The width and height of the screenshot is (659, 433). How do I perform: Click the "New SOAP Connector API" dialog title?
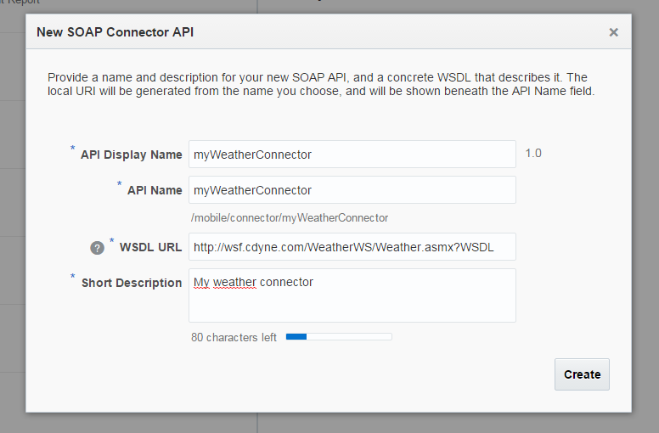[x=115, y=33]
